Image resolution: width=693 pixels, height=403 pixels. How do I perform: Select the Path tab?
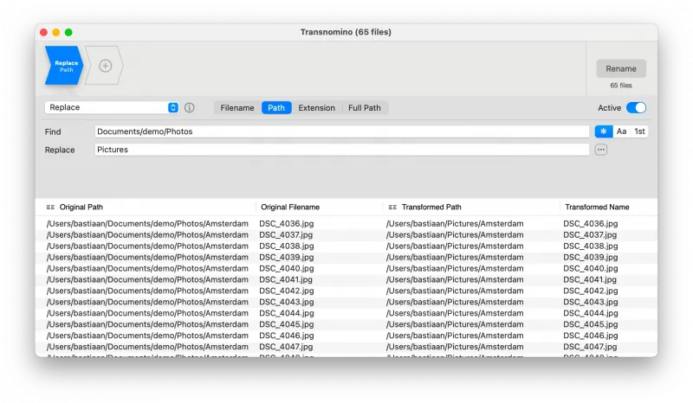[276, 108]
